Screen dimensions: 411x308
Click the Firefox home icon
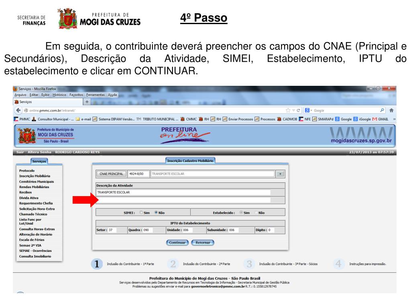point(391,110)
